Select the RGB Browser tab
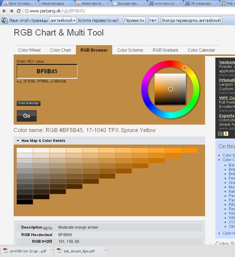 [94, 50]
